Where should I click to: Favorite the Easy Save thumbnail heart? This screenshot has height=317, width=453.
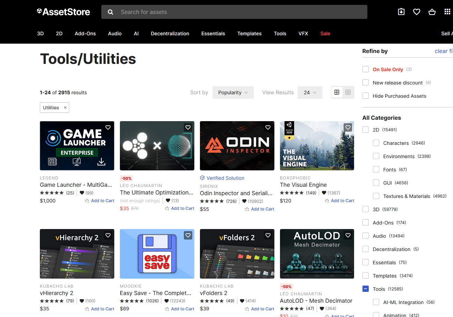(188, 235)
